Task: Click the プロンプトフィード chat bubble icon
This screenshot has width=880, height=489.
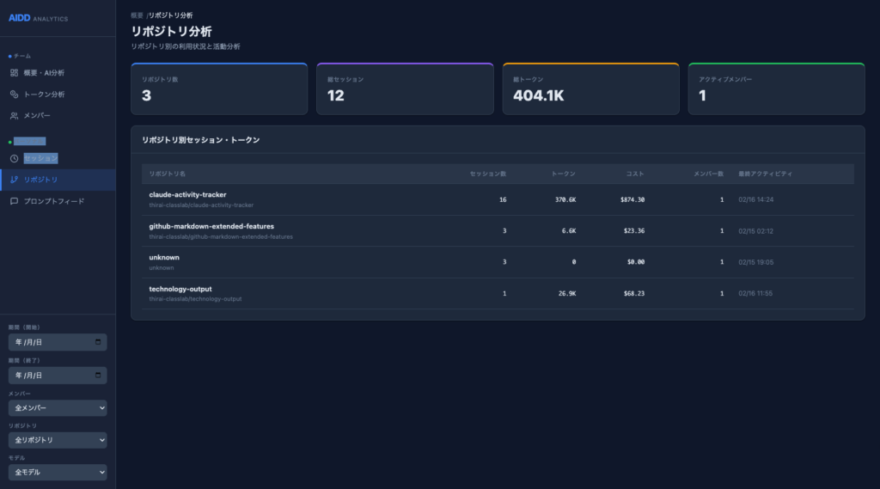Action: tap(14, 201)
